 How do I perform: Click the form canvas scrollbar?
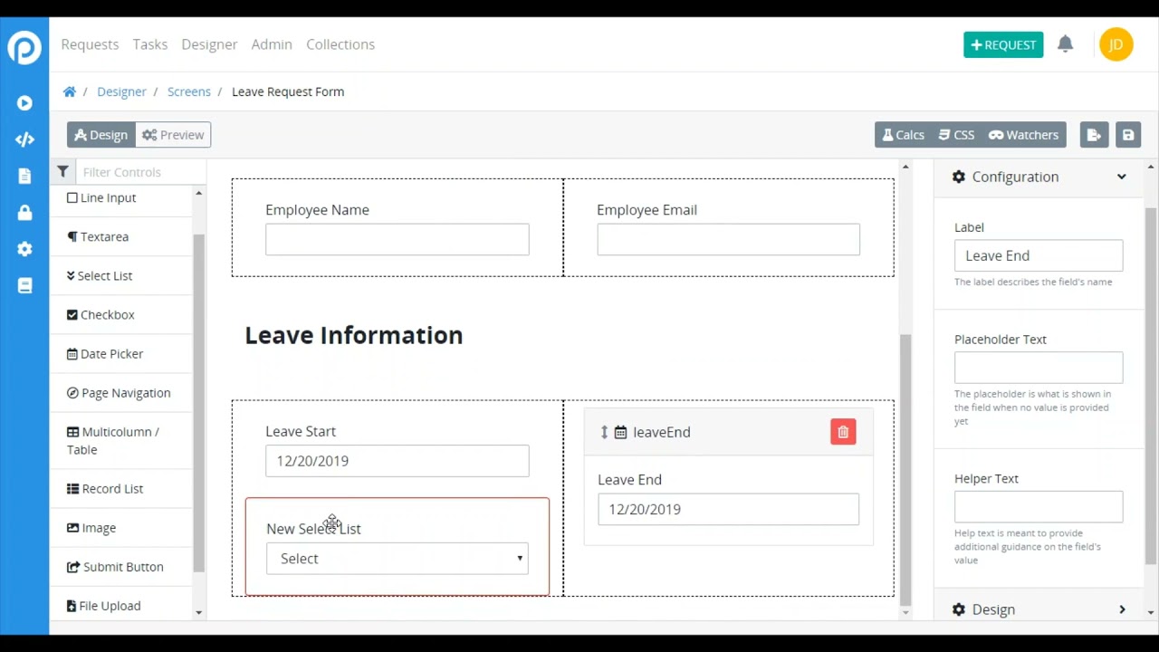click(x=905, y=469)
